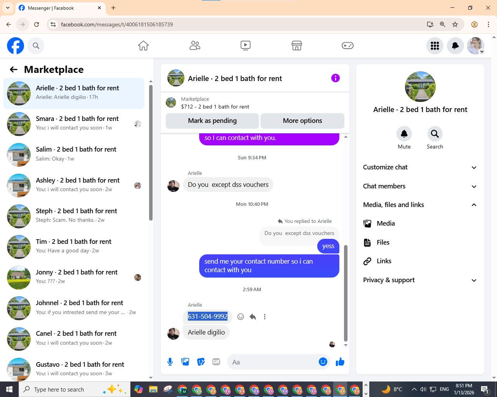
Task: Click More options for the listing
Action: 302,121
